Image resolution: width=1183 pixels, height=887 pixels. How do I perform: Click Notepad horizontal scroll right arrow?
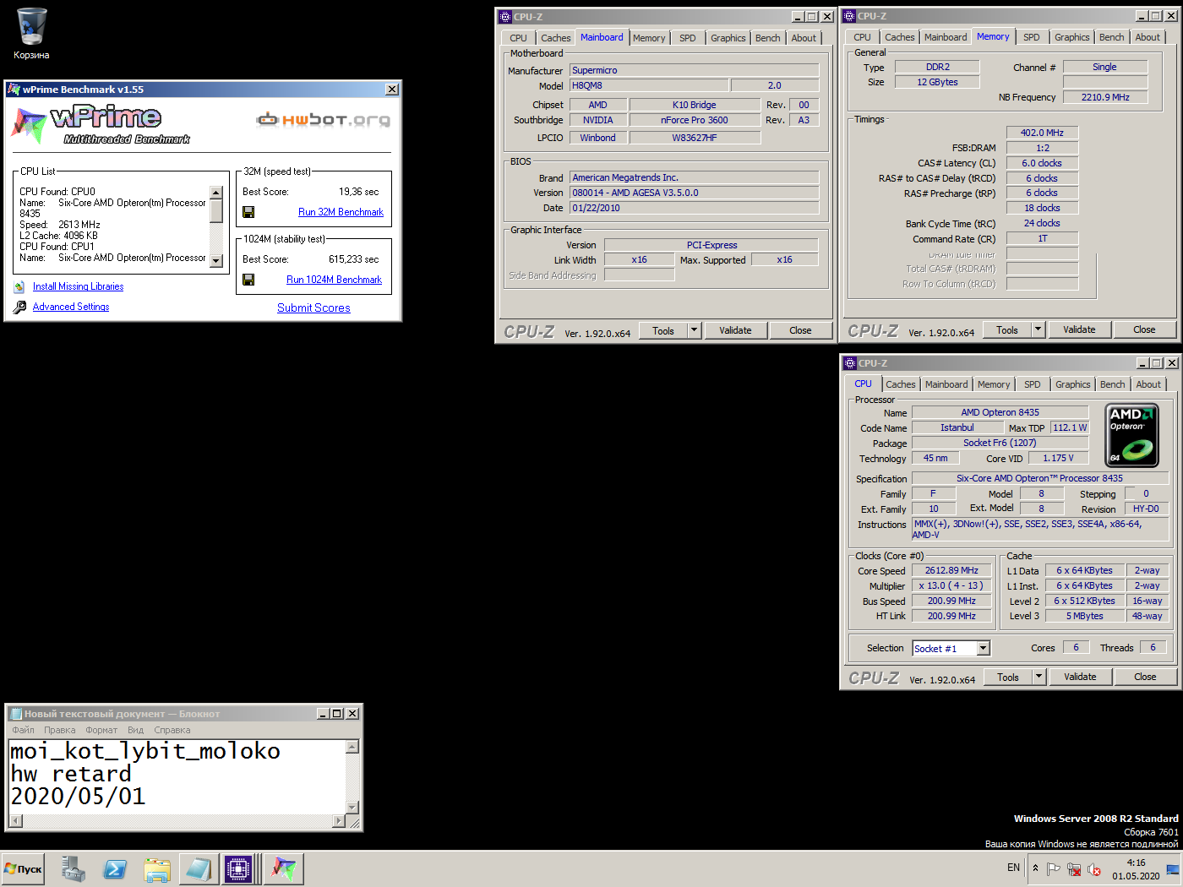[339, 821]
